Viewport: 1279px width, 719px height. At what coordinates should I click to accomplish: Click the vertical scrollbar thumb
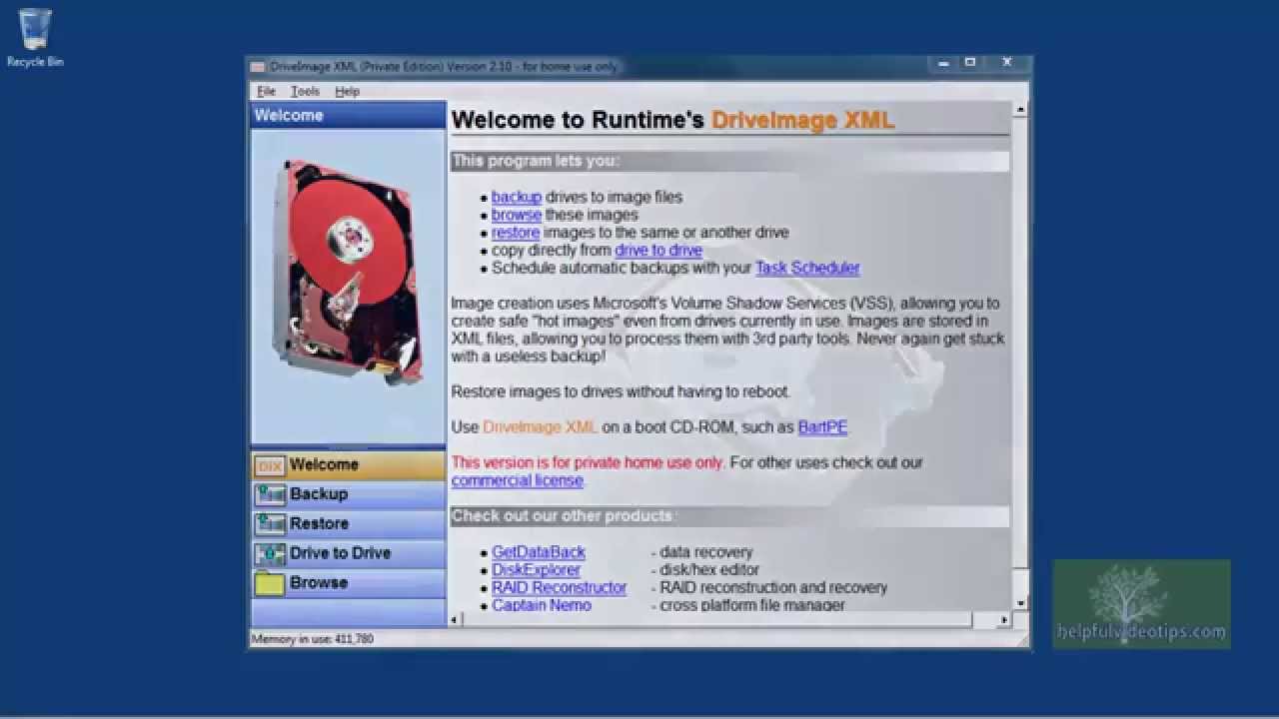coord(1020,343)
